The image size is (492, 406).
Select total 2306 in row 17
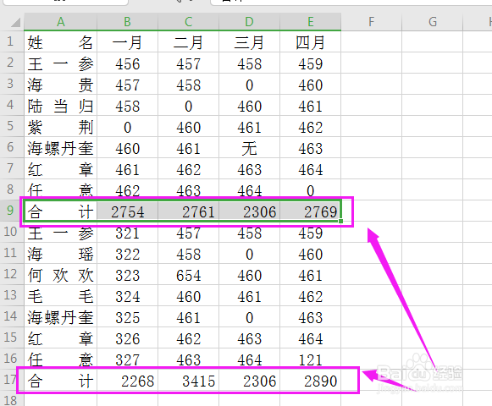coord(249,381)
